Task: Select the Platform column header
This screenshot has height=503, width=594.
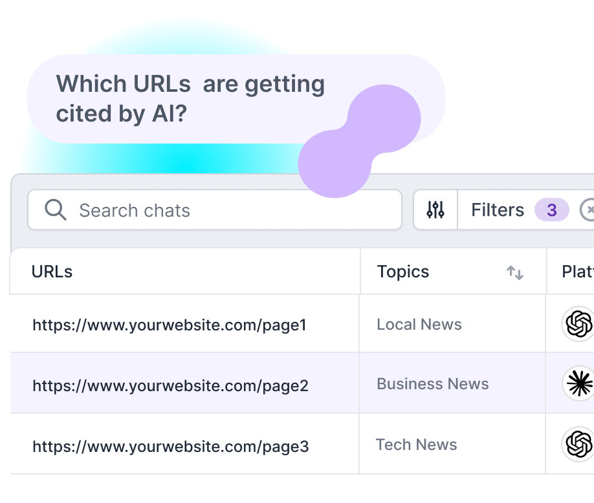Action: (579, 272)
